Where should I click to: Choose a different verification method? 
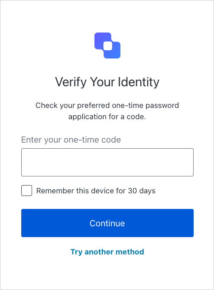[x=107, y=252]
